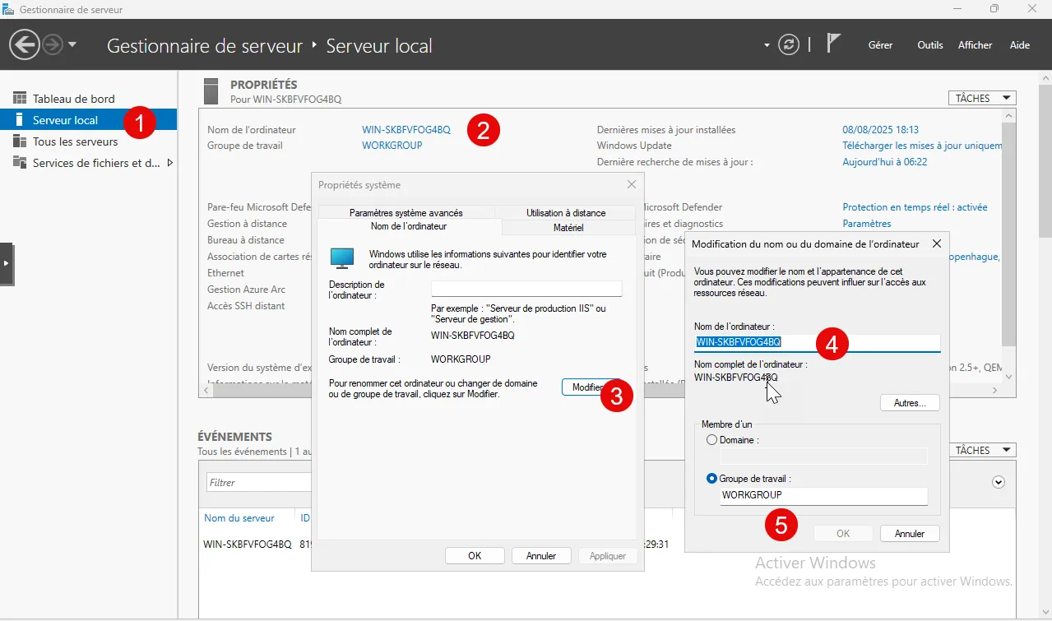Expand the Services de fichiers submenu arrow
Image resolution: width=1052 pixels, height=621 pixels.
click(x=169, y=163)
